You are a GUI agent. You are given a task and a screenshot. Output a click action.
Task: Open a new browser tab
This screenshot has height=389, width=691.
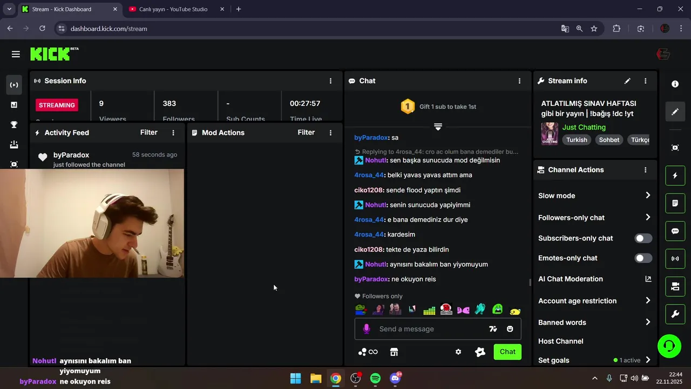coord(239,9)
